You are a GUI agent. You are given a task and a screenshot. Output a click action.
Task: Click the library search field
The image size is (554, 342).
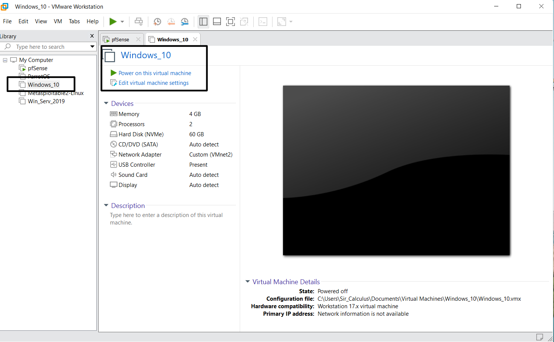click(48, 47)
